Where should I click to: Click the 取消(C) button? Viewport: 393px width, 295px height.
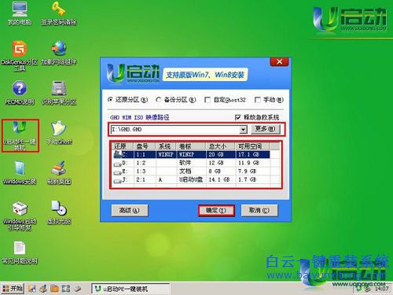tap(259, 210)
